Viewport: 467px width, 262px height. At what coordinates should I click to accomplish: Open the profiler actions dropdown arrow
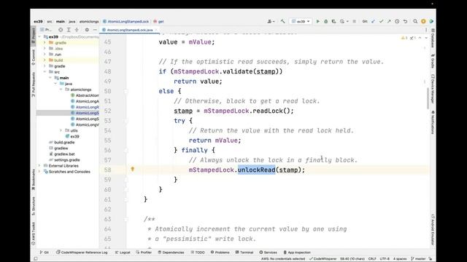pos(347,21)
